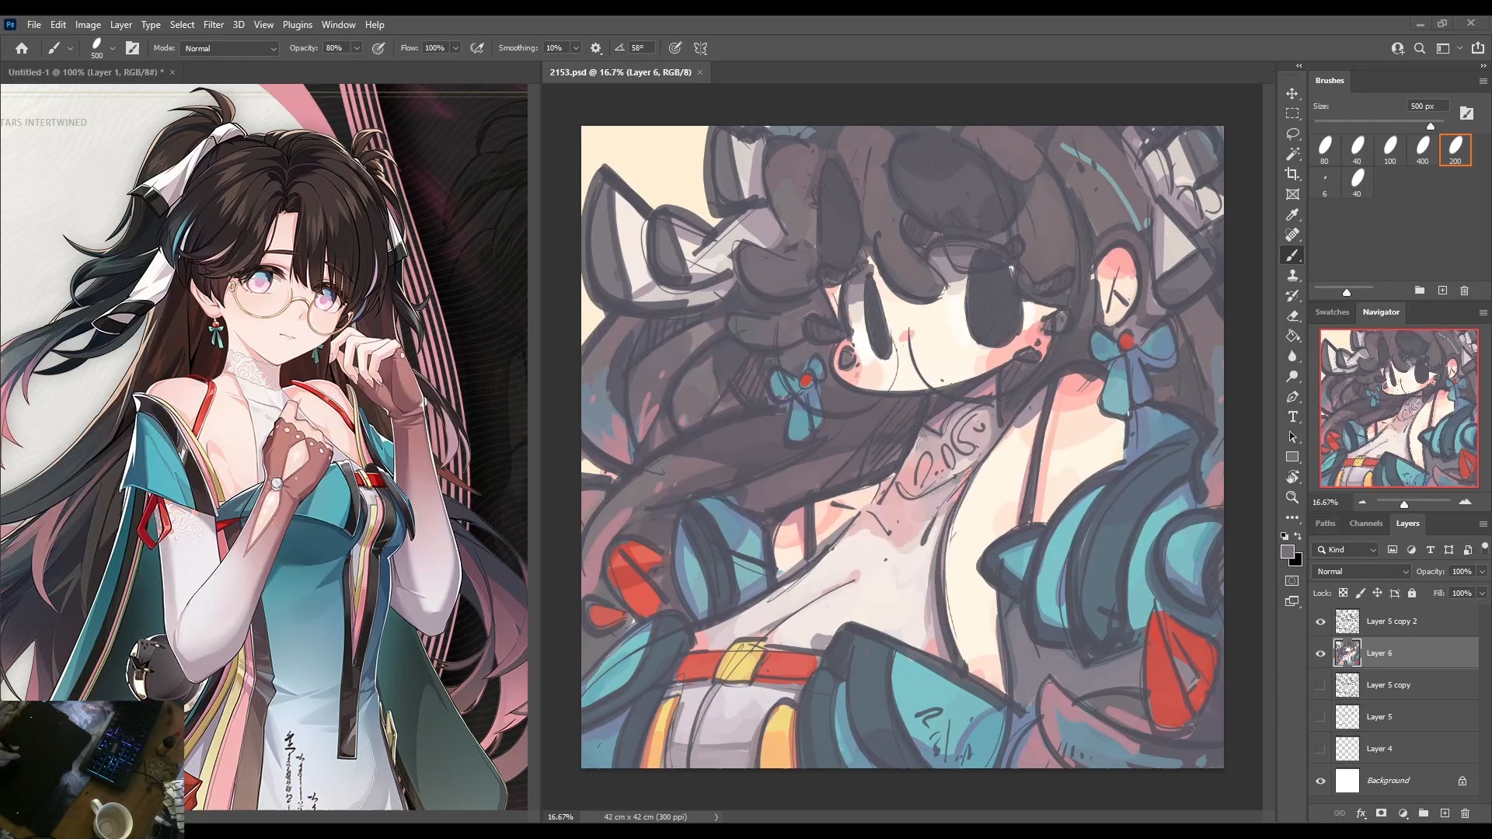Select the Clone Stamp tool
Screen dimensions: 1492x839
coord(1292,275)
